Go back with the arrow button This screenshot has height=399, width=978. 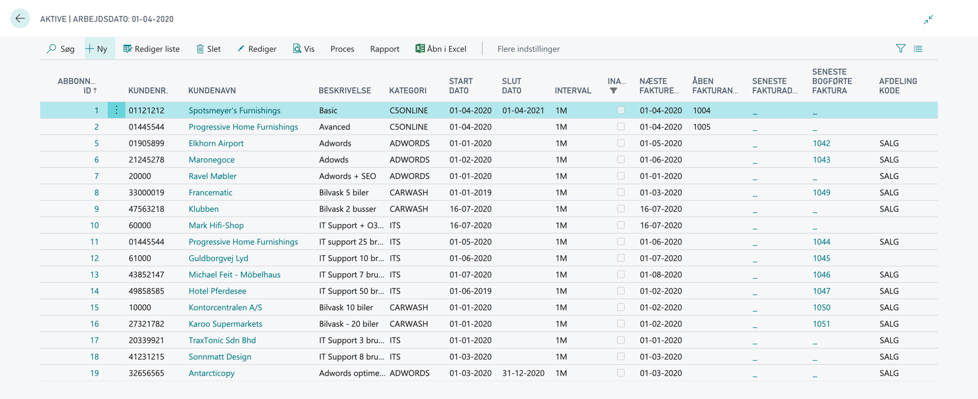tap(20, 19)
